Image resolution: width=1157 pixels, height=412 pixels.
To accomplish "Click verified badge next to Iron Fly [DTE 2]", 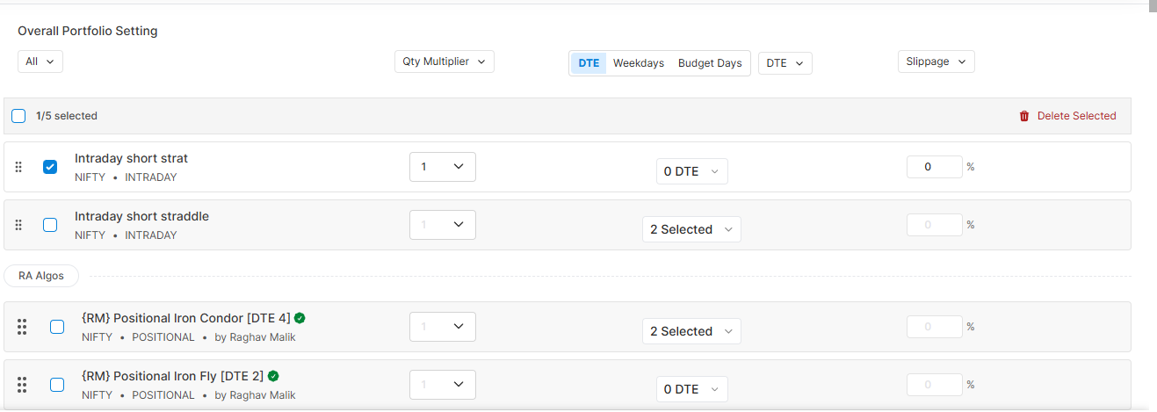I will tap(273, 376).
